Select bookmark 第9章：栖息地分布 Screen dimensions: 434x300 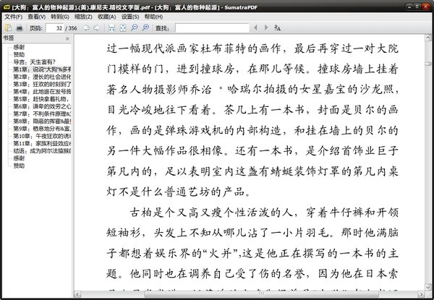[x=42, y=129]
